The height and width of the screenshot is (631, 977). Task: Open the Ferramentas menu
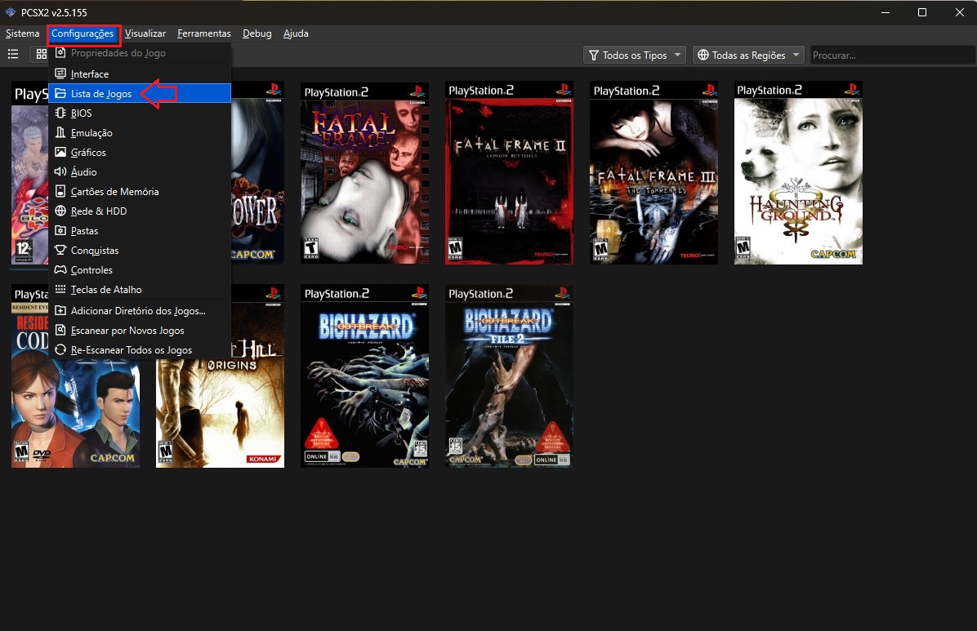tap(203, 33)
